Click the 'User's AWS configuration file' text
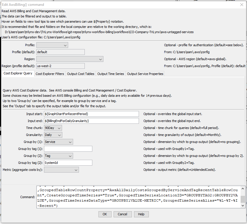This screenshot has width=247, height=224. click(41, 37)
